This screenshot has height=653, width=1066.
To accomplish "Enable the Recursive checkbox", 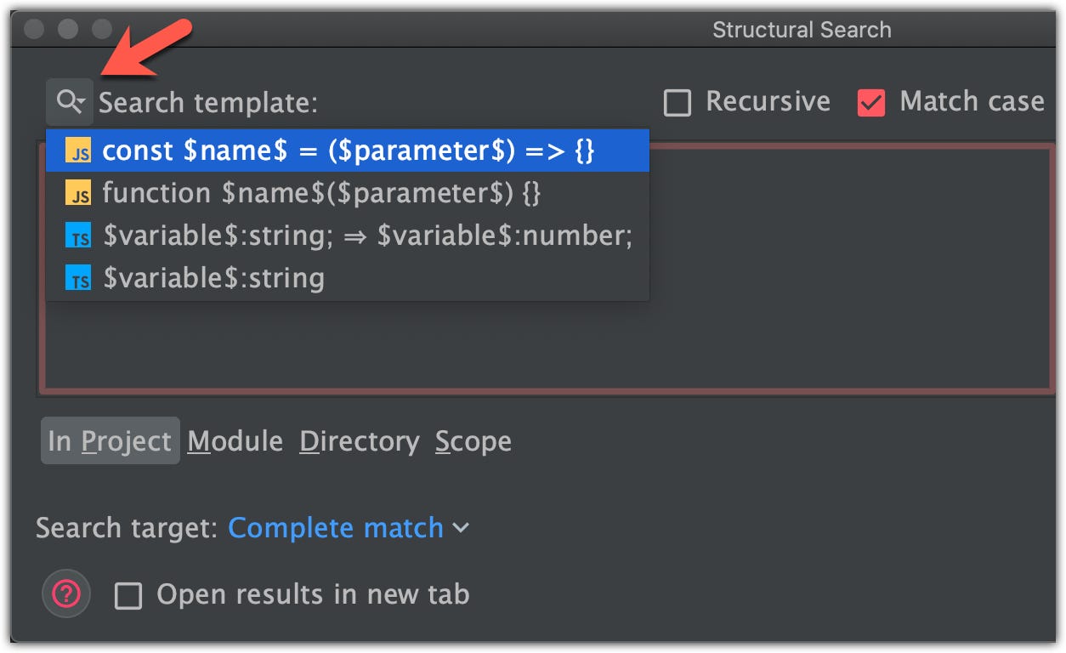I will 678,103.
